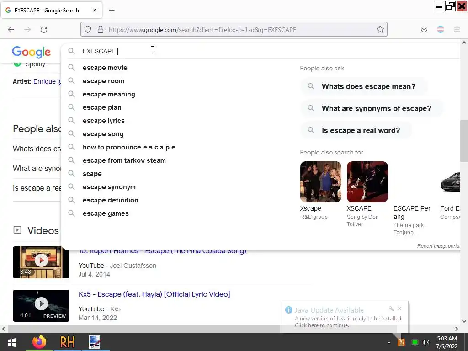468x351 pixels.
Task: Click the Spotify entry icon
Action: 17,63
